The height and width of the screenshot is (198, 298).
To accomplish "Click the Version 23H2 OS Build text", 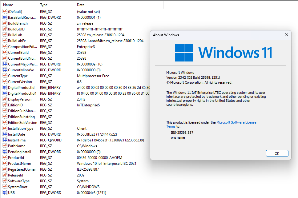I will [x=193, y=77].
